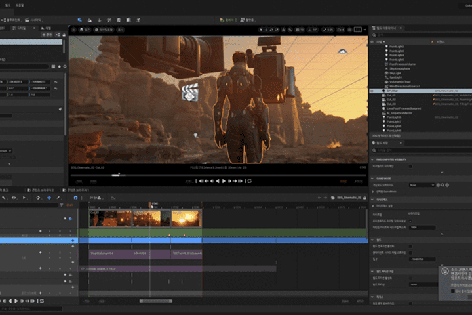472x315 pixels.
Task: Activate the Foliage mode icon in toolbar
Action: tap(100, 20)
